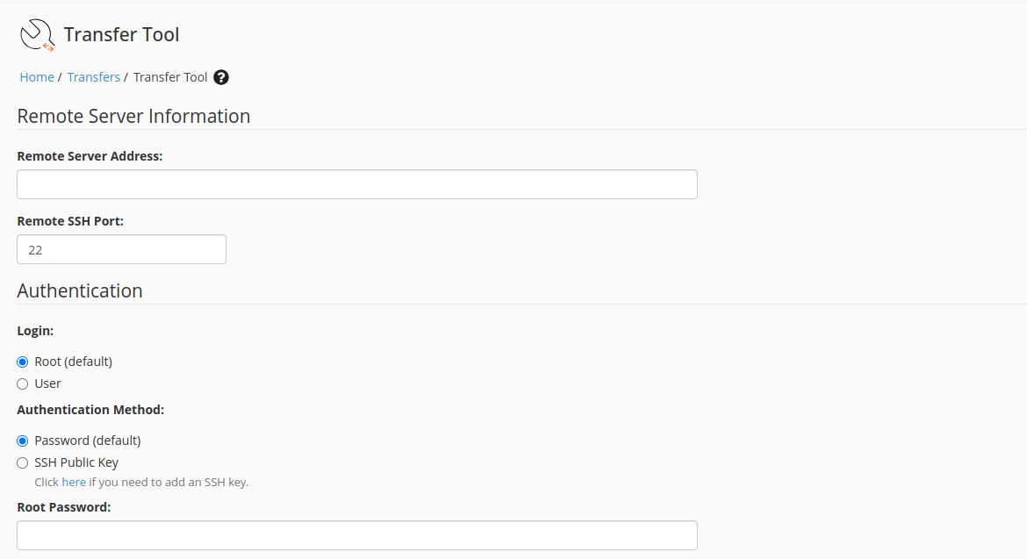Click the Remote SSH Port field
This screenshot has width=1027, height=559.
click(x=121, y=249)
